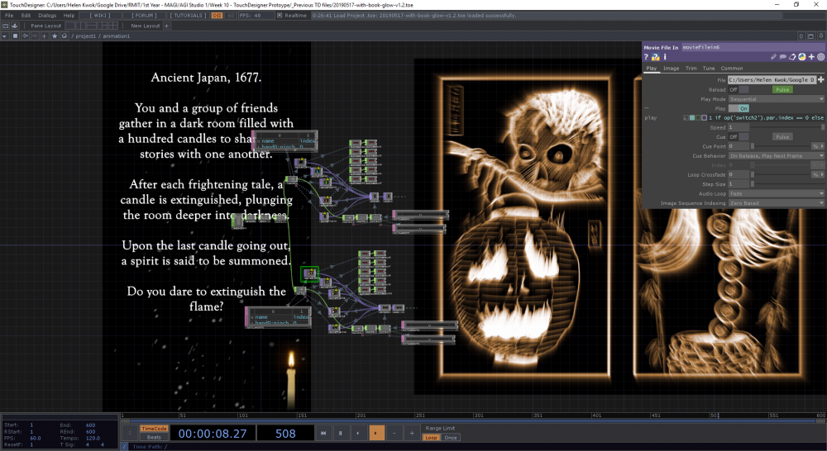Open the WIKI link
The height and width of the screenshot is (451, 827).
pyautogui.click(x=100, y=15)
